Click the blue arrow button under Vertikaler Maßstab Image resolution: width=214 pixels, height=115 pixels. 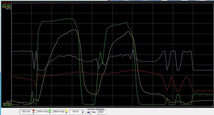pos(88,112)
